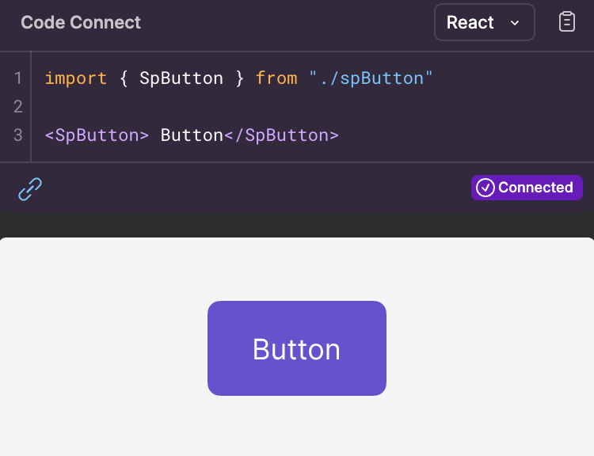Image resolution: width=594 pixels, height=456 pixels.
Task: Click the Code Connect panel title
Action: point(81,22)
